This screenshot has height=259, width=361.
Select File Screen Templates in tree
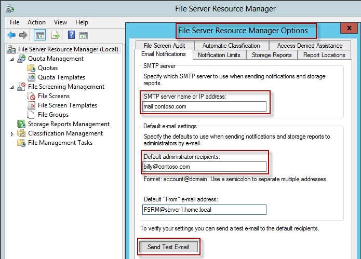coord(68,105)
